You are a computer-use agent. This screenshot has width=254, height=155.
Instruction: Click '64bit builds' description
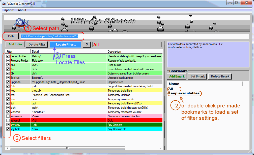click(x=114, y=65)
